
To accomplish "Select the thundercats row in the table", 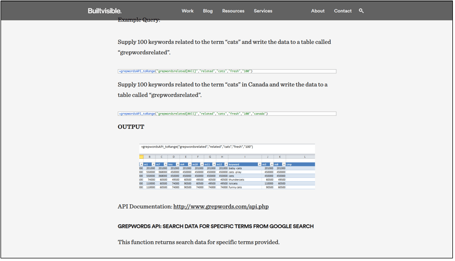I will pos(227,180).
